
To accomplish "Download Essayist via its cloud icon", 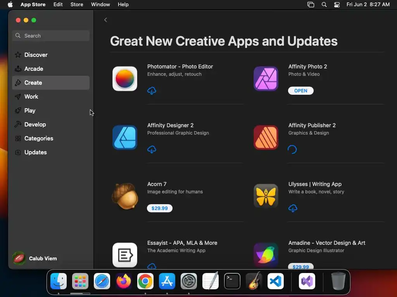I will [x=152, y=266].
